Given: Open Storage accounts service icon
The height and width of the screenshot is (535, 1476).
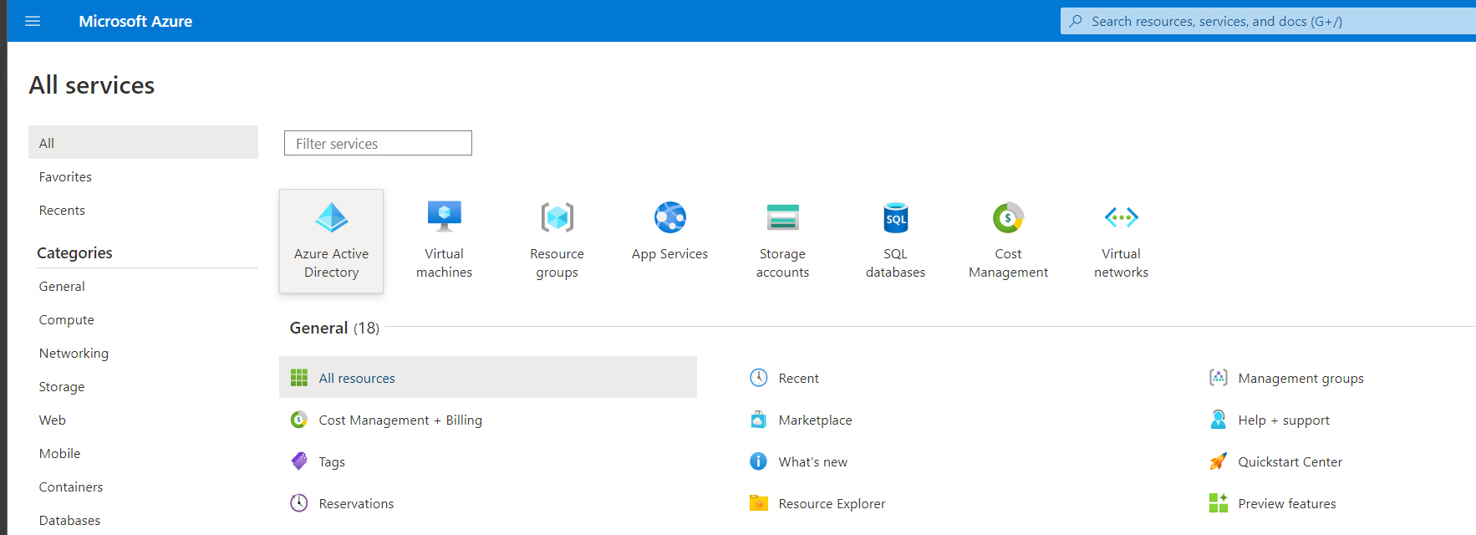Looking at the screenshot, I should coord(782,219).
